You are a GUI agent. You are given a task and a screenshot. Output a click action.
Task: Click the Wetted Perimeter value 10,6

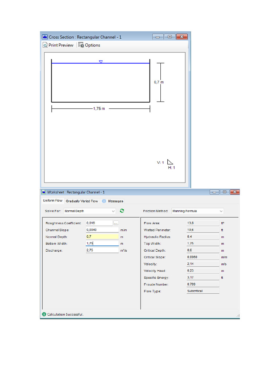tap(203, 230)
